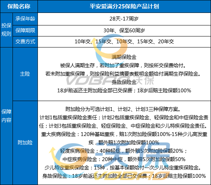Image resolution: width=211 pixels, height=185 pixels.
Task: Click the line 附加险分为可选计划1、计划2、计划3
Action: (x=123, y=109)
